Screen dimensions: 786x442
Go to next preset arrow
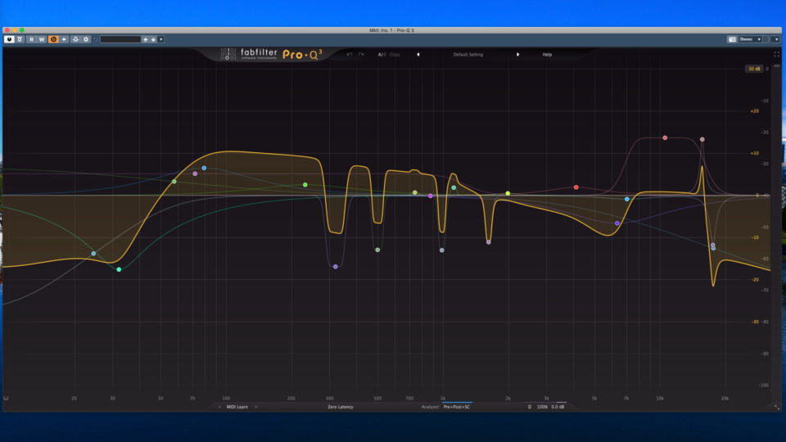[517, 55]
